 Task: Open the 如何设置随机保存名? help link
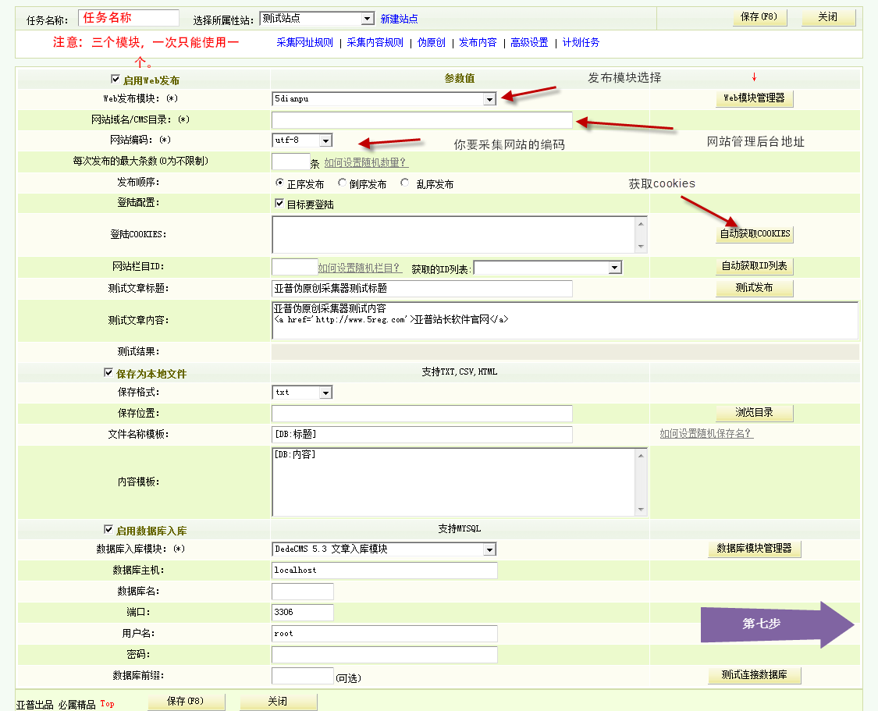(706, 433)
